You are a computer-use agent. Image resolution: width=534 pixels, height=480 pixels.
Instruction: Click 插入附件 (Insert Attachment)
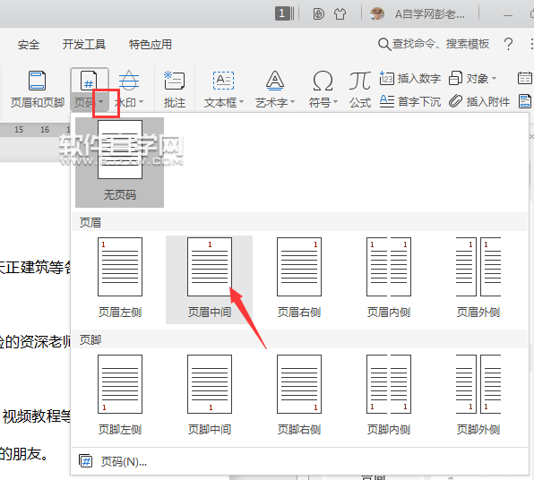(x=479, y=101)
